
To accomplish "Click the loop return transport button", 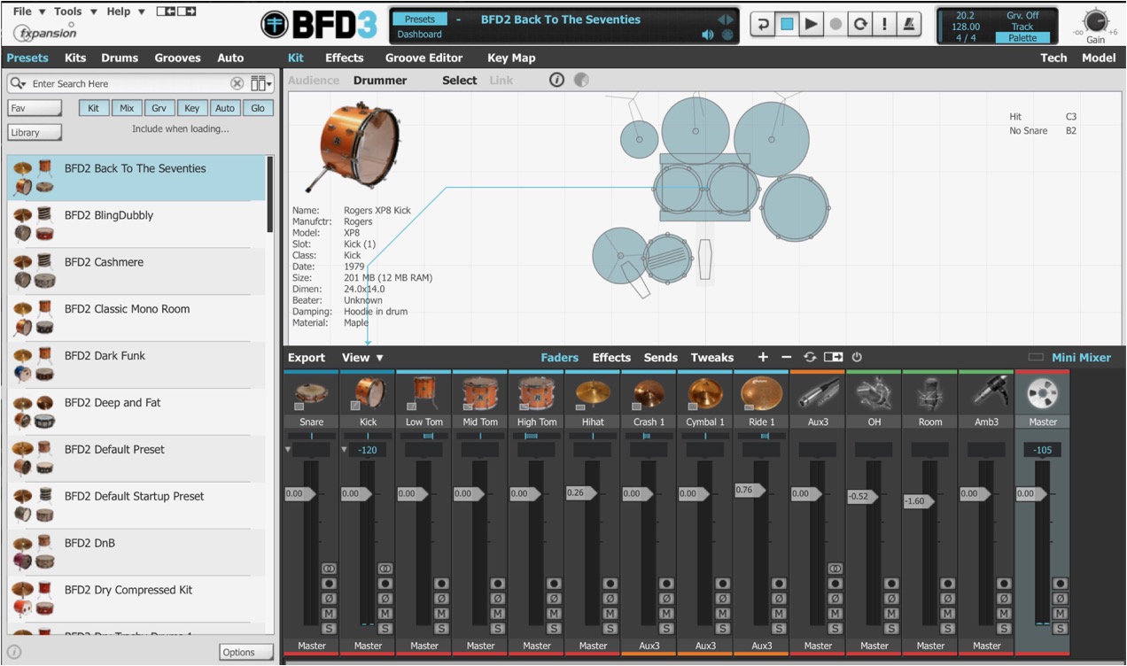I will (762, 24).
